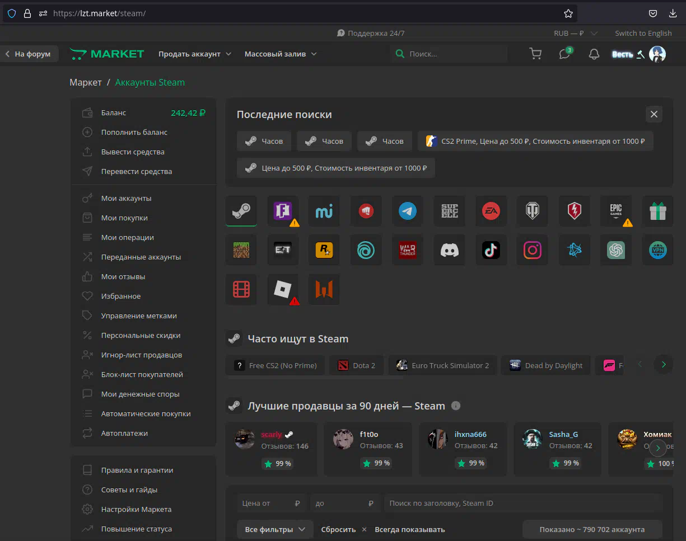Click the site security shield icon
Image resolution: width=686 pixels, height=541 pixels.
pyautogui.click(x=11, y=13)
